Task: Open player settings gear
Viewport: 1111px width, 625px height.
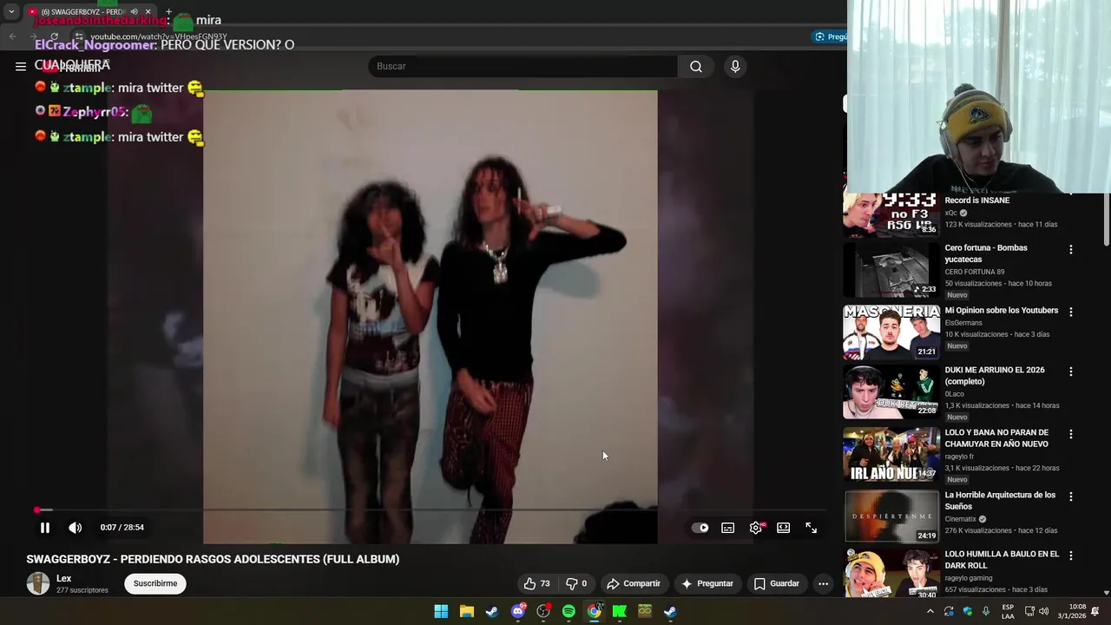Action: pos(756,528)
